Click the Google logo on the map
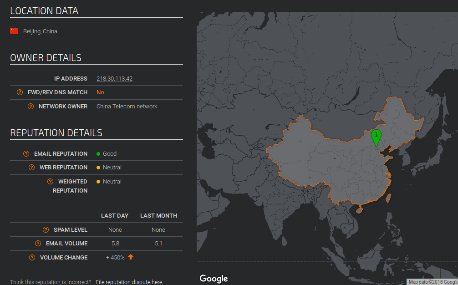458x285 pixels. point(214,279)
